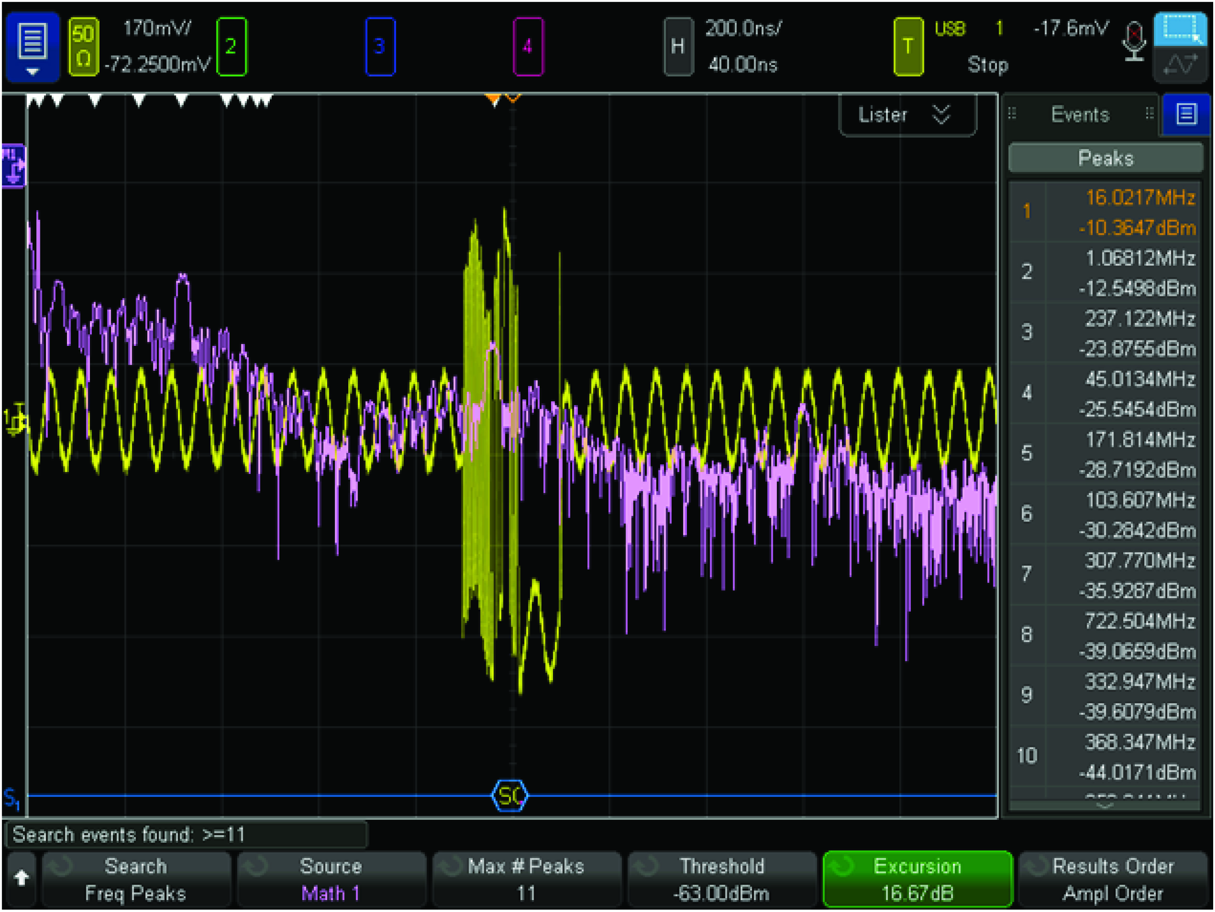This screenshot has height=912, width=1215.
Task: Expand the Lister dropdown chevron
Action: (941, 114)
